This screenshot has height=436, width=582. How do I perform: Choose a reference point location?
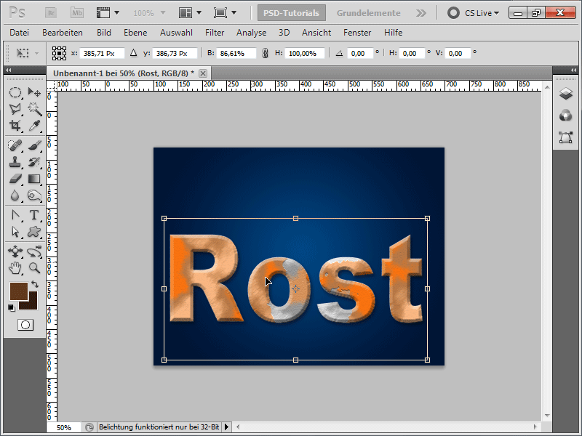(x=59, y=53)
